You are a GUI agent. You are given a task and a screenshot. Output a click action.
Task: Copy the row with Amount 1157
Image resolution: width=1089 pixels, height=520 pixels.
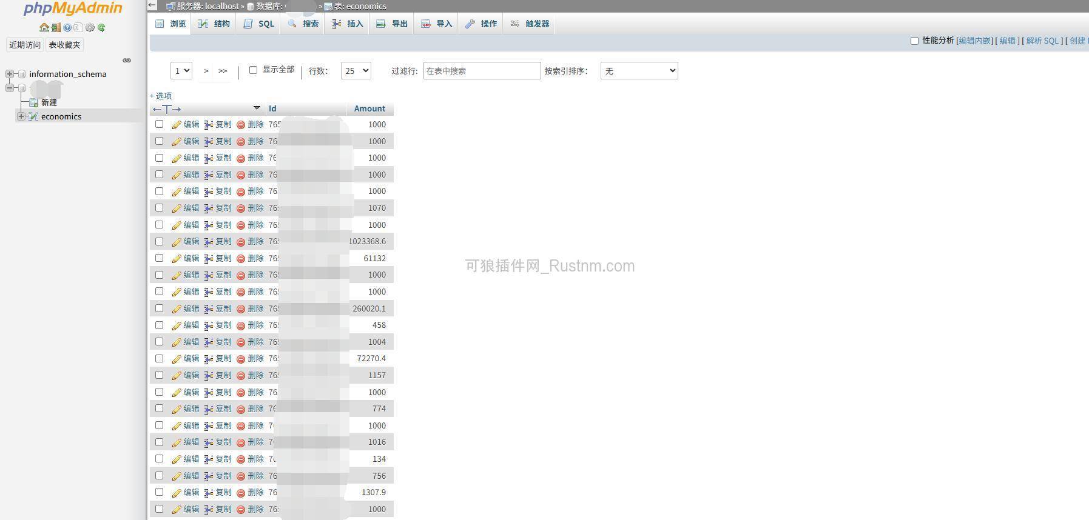click(218, 375)
